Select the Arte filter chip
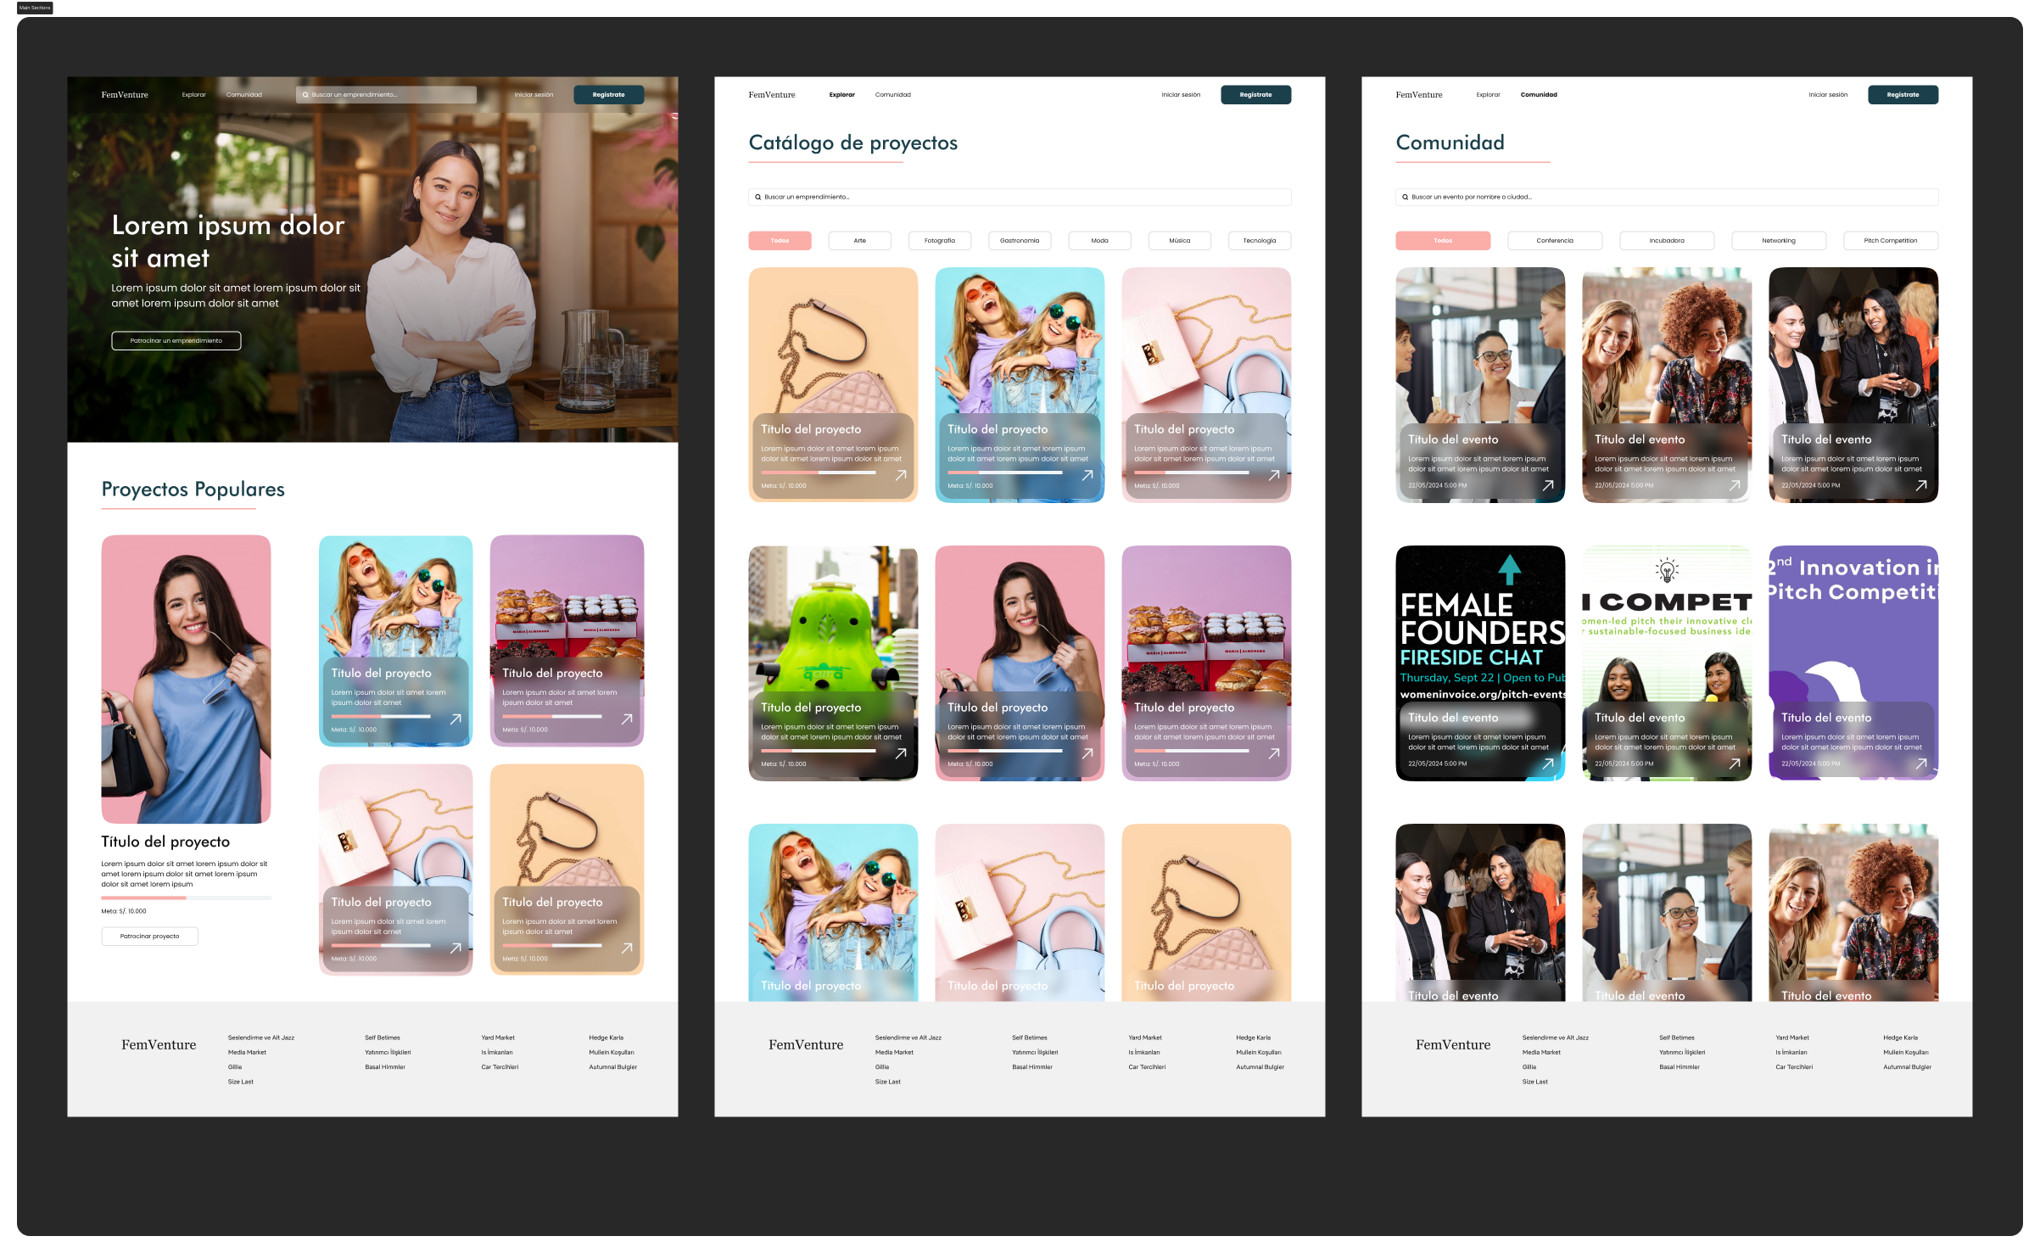Image resolution: width=2040 pixels, height=1253 pixels. (x=859, y=241)
